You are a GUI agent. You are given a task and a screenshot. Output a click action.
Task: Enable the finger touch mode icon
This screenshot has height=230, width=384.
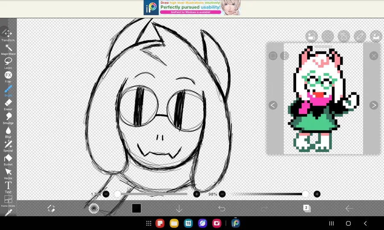click(344, 37)
